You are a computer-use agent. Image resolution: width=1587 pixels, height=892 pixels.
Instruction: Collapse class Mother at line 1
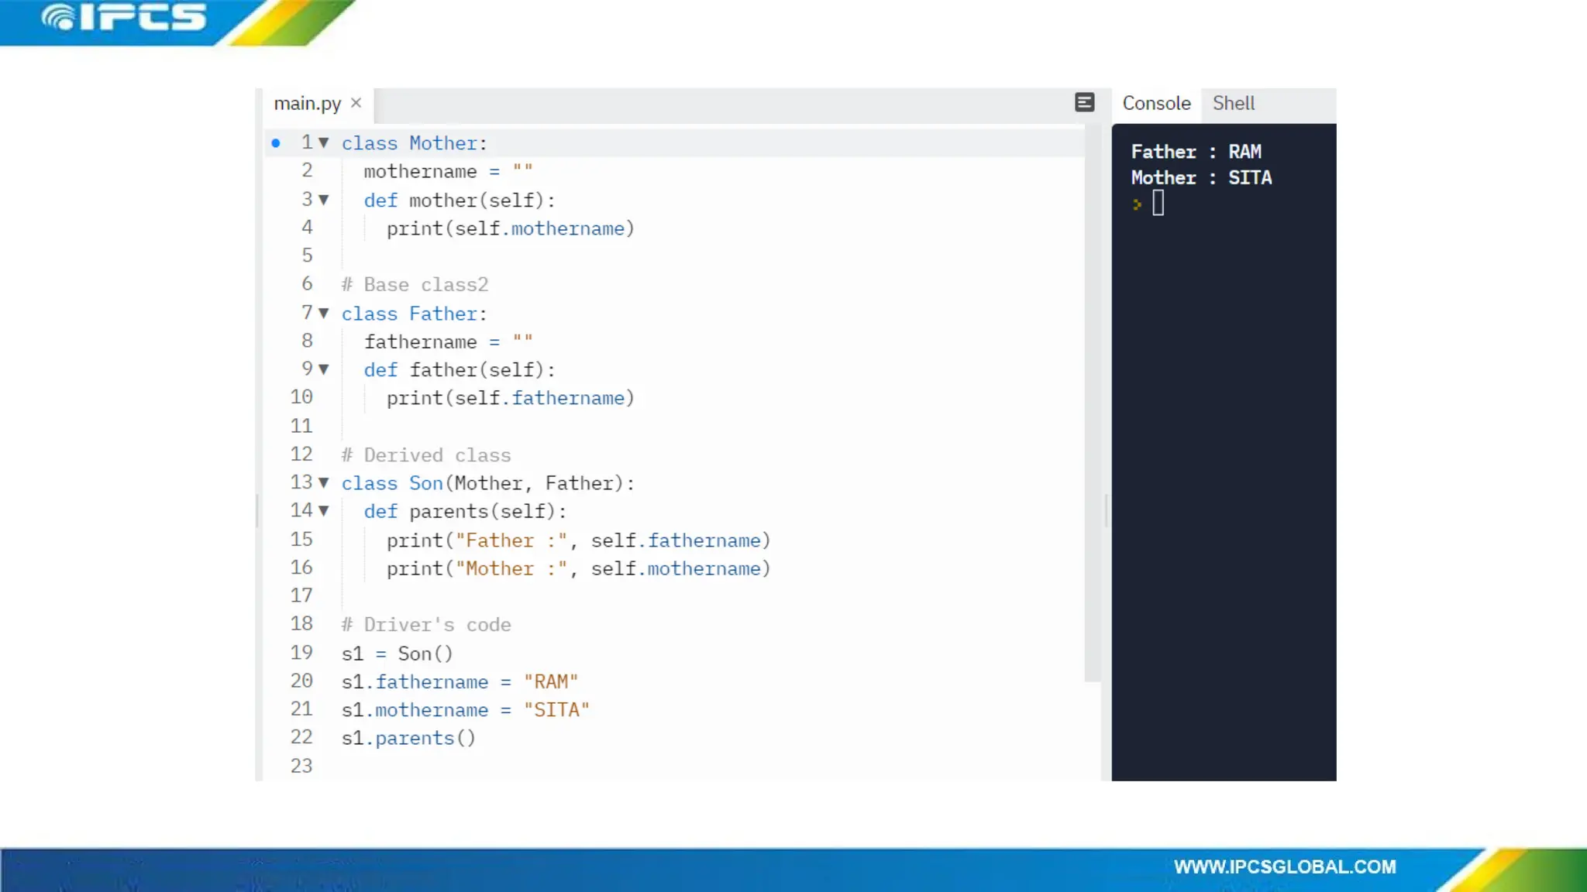coord(324,143)
